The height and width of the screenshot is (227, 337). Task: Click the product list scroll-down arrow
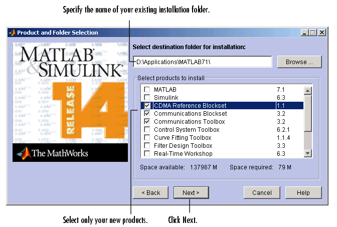[x=308, y=153]
